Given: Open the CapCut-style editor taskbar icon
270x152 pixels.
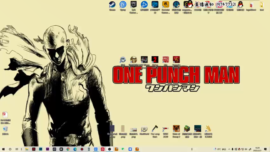Looking at the screenshot, I should point(61,149).
